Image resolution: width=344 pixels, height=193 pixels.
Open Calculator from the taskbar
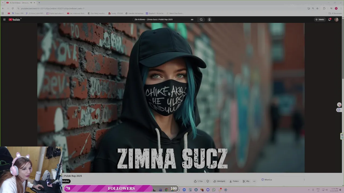click(190, 190)
